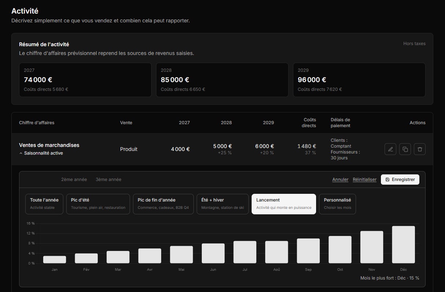Click the +25 % growth value
Viewport: 445px width, 292px height.
point(225,153)
